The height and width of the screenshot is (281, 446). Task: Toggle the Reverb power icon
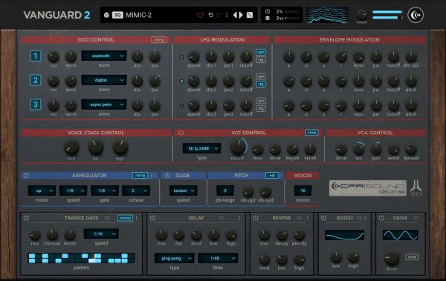click(x=256, y=218)
